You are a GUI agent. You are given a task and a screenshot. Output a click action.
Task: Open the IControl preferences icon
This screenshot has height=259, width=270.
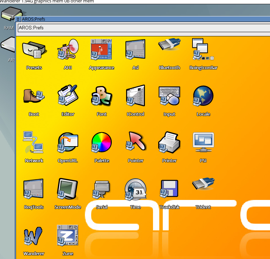pyautogui.click(x=135, y=95)
